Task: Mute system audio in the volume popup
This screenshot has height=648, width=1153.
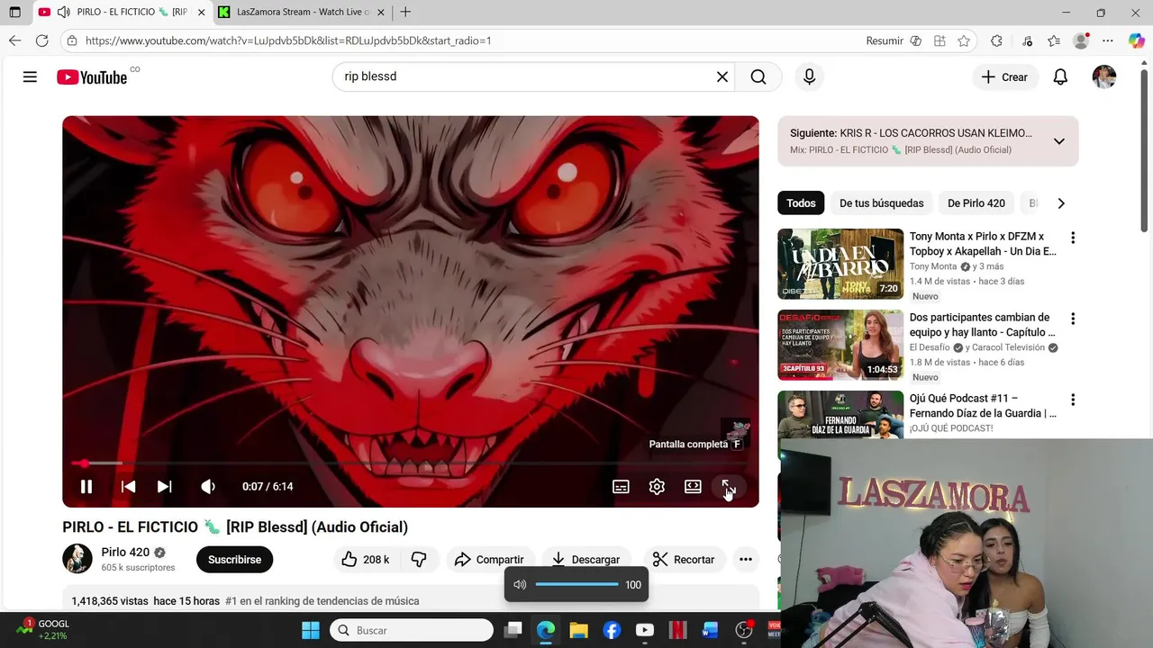Action: pyautogui.click(x=520, y=584)
